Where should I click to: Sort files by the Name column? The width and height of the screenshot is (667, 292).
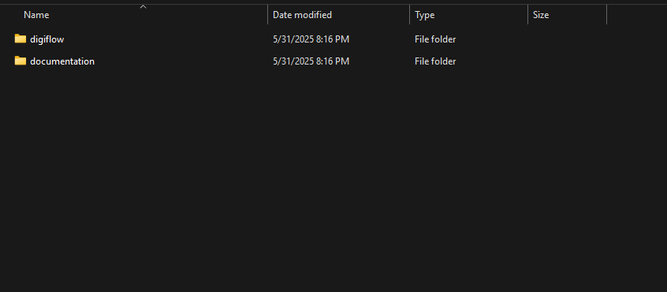click(36, 15)
